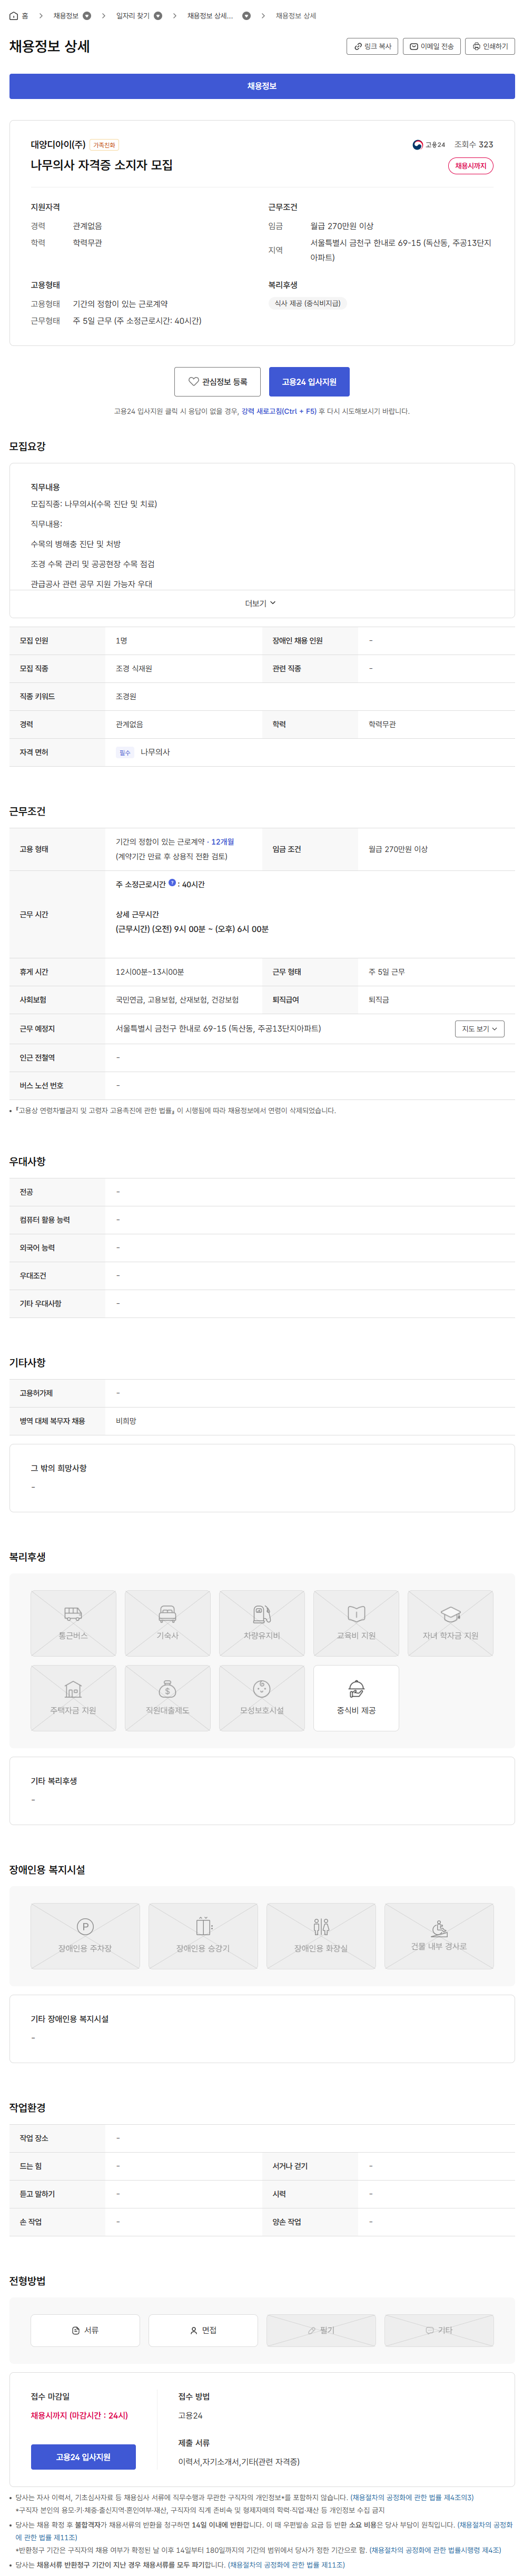Click the 채용시까지 deadline badge

point(470,166)
